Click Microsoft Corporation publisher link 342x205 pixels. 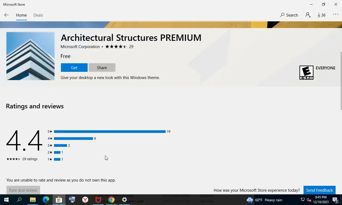click(80, 47)
